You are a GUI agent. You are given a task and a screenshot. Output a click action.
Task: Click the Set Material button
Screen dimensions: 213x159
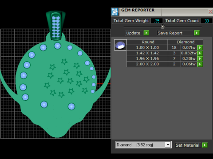point(188,145)
